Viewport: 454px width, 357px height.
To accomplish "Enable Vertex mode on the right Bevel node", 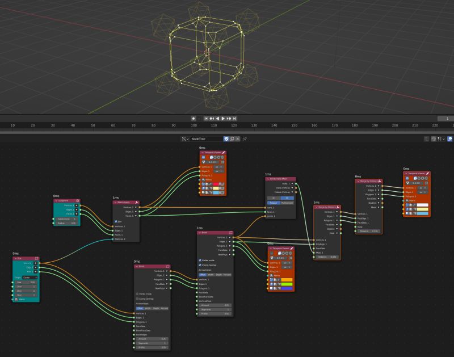I will 200,261.
